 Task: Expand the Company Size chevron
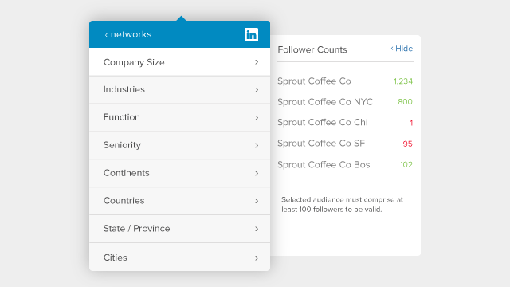tap(257, 62)
